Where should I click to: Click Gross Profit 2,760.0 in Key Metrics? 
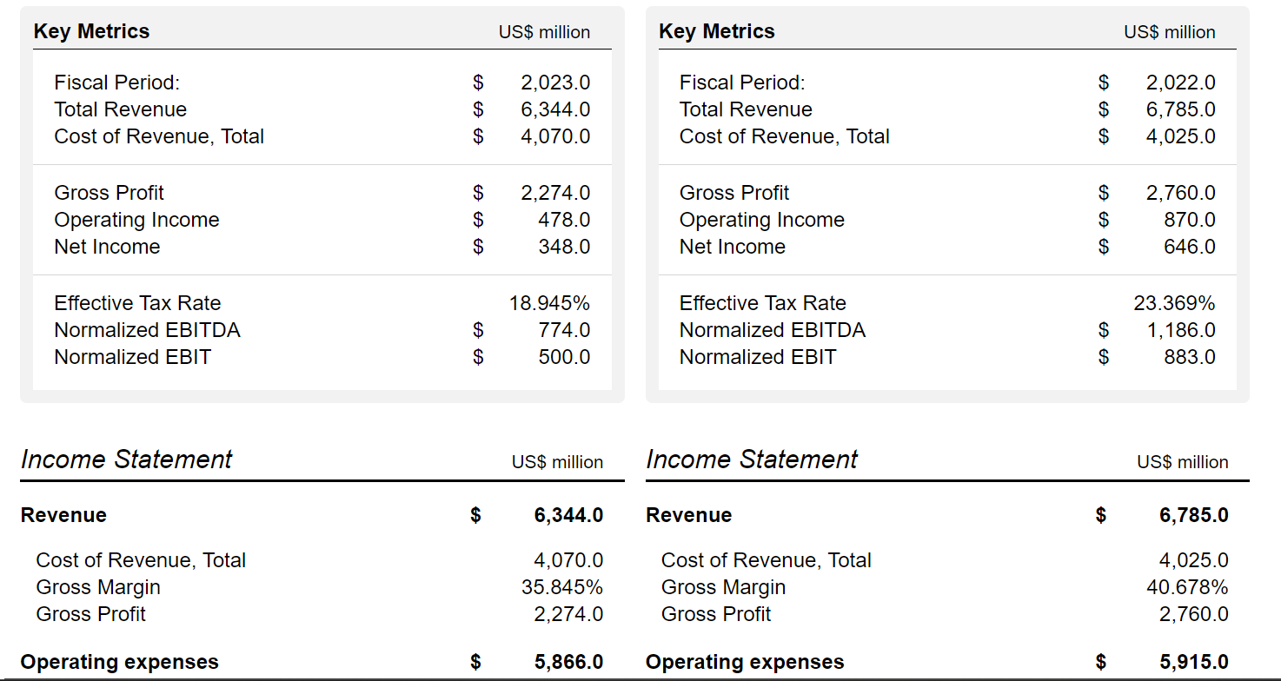pyautogui.click(x=1181, y=193)
